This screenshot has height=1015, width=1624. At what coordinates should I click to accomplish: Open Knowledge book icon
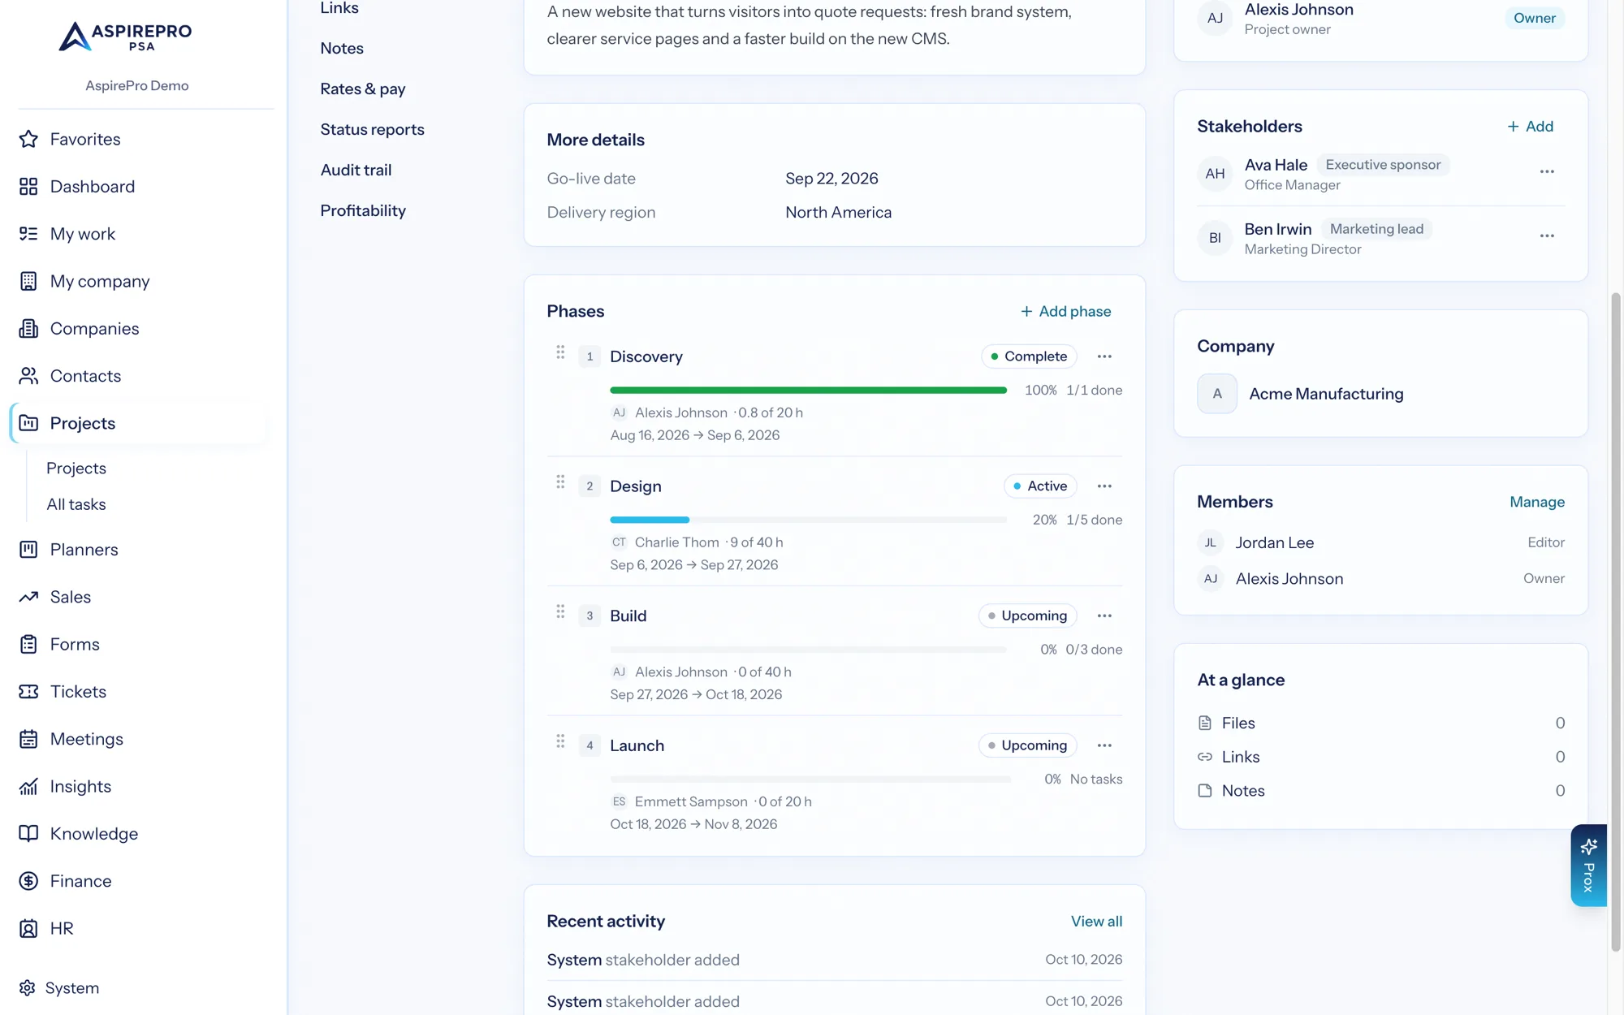28,833
